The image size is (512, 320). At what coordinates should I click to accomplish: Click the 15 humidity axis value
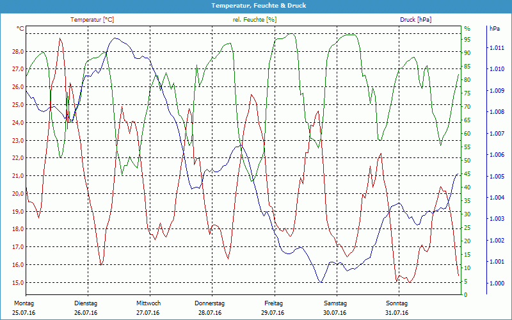coord(467,254)
